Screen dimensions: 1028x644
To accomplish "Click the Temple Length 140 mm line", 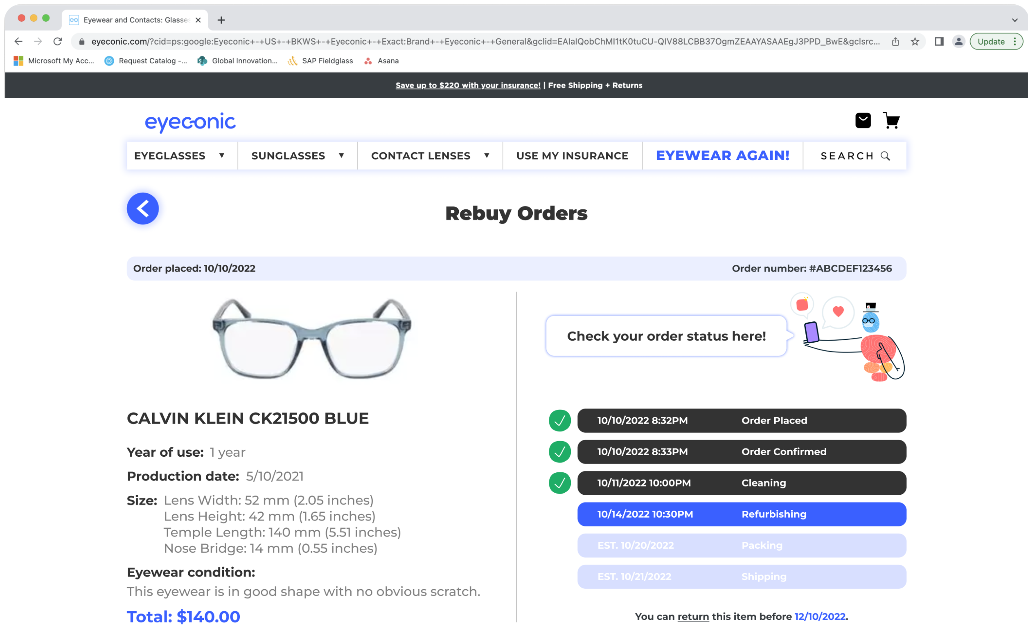I will pos(282,532).
